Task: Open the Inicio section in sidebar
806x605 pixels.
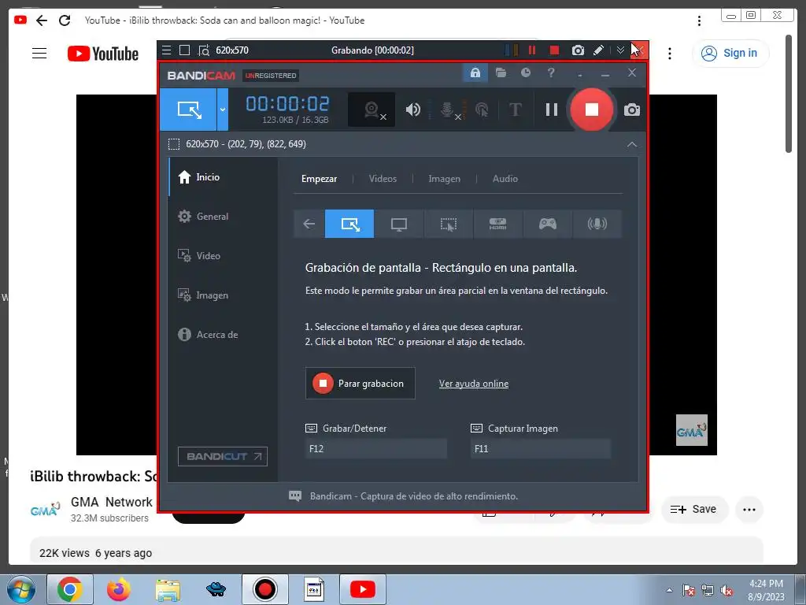Action: 224,177
